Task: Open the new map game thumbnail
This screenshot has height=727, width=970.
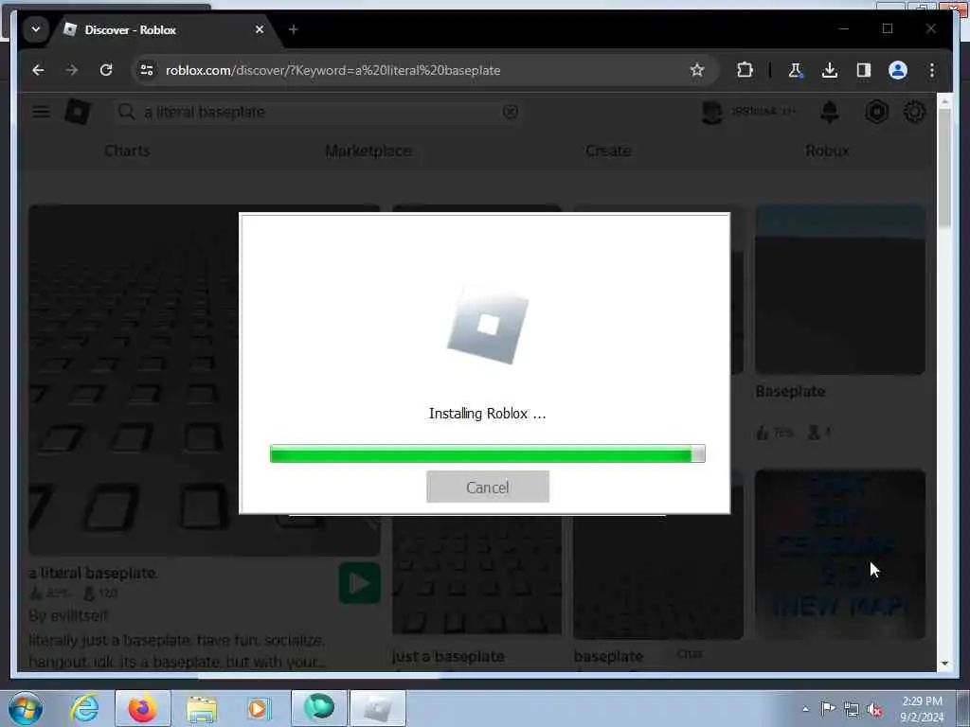Action: click(x=840, y=555)
